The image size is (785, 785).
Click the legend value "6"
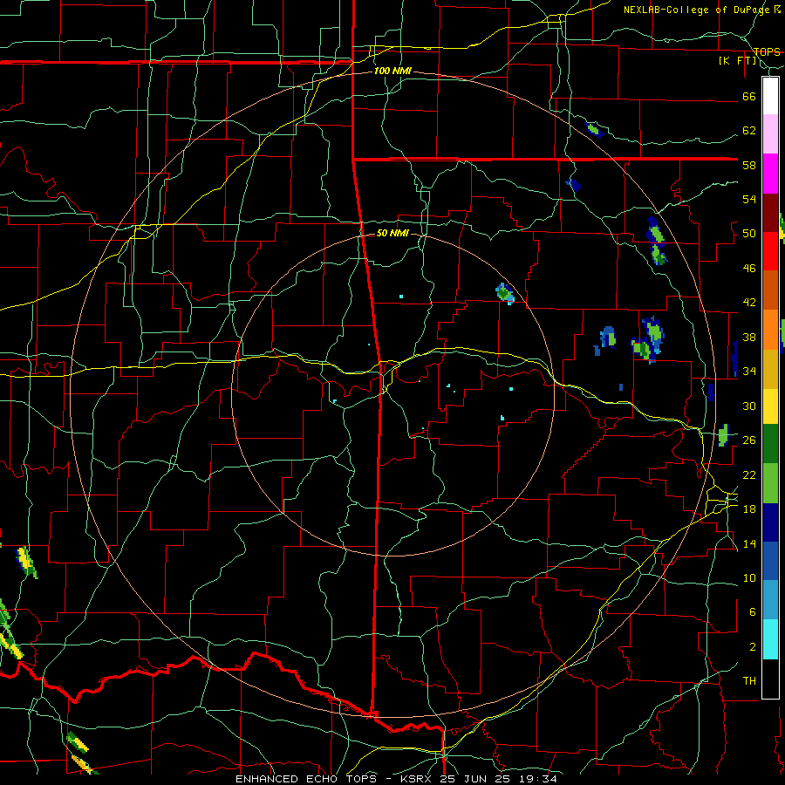coord(752,612)
